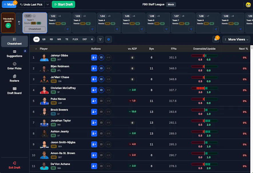Click the green Start Draft button
The height and width of the screenshot is (173, 253).
coord(63,5)
